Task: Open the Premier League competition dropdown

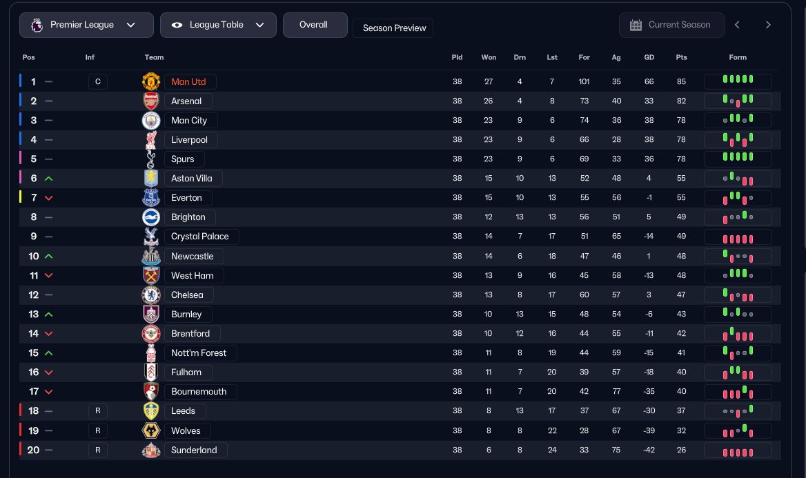Action: click(86, 25)
